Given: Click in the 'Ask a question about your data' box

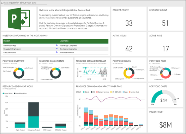Looking at the screenshot, I should pos(25,3).
